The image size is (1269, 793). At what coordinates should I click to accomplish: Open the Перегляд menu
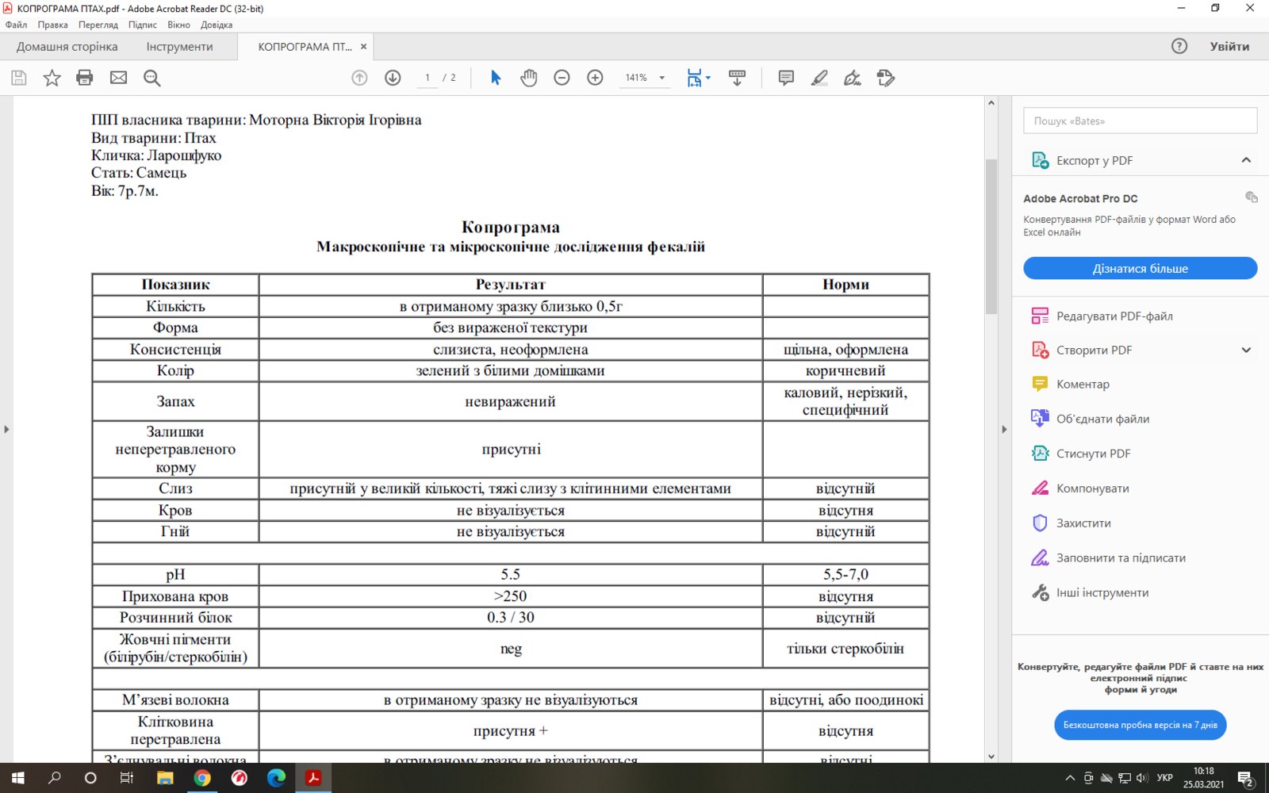coord(98,25)
